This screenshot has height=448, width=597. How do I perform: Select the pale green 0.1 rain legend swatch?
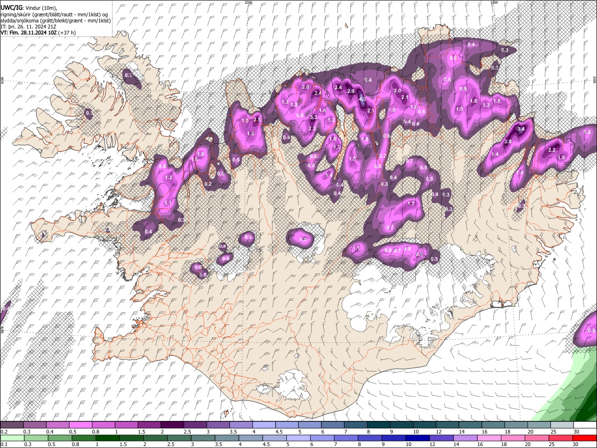(x=13, y=438)
